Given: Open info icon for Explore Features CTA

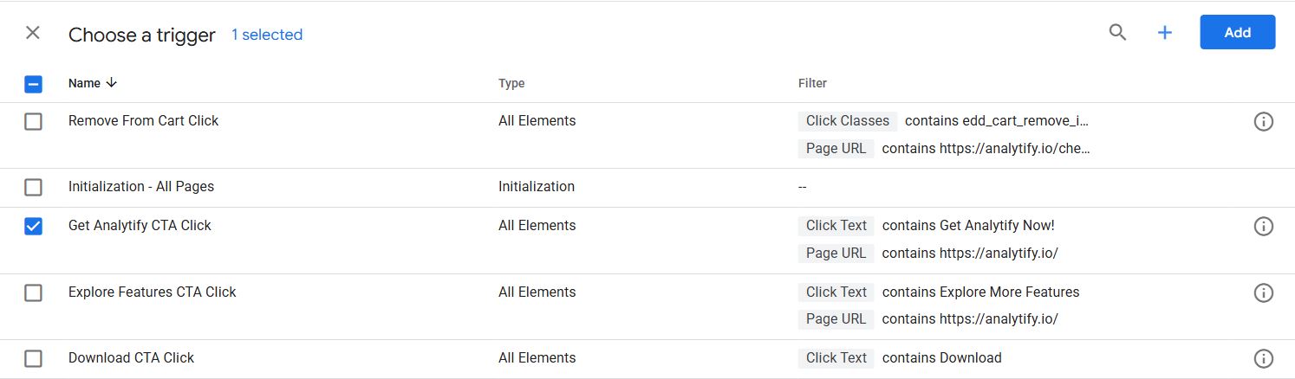Looking at the screenshot, I should pos(1263,292).
